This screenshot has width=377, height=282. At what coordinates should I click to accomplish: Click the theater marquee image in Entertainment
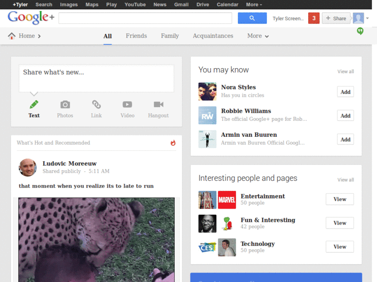click(x=207, y=200)
